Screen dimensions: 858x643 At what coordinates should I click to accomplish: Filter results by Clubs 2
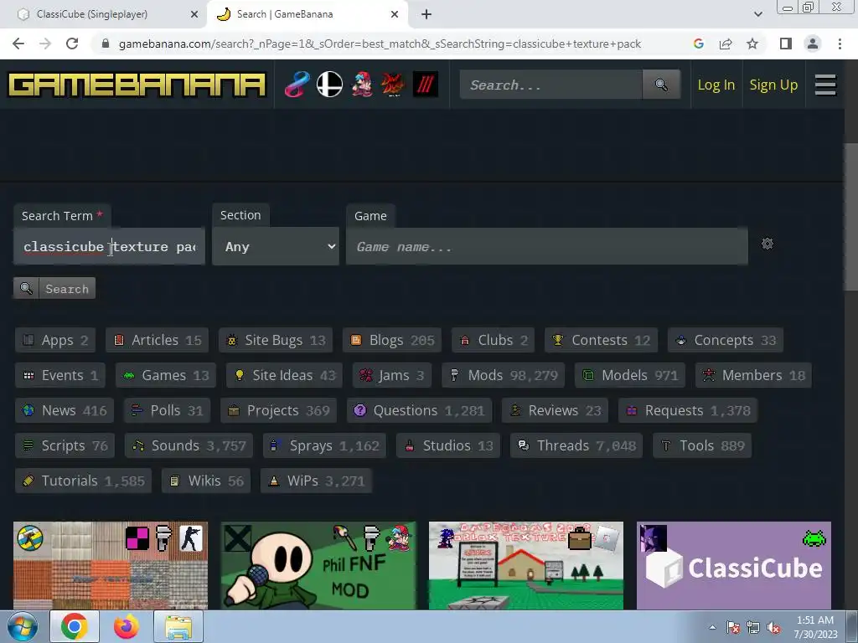tap(493, 340)
